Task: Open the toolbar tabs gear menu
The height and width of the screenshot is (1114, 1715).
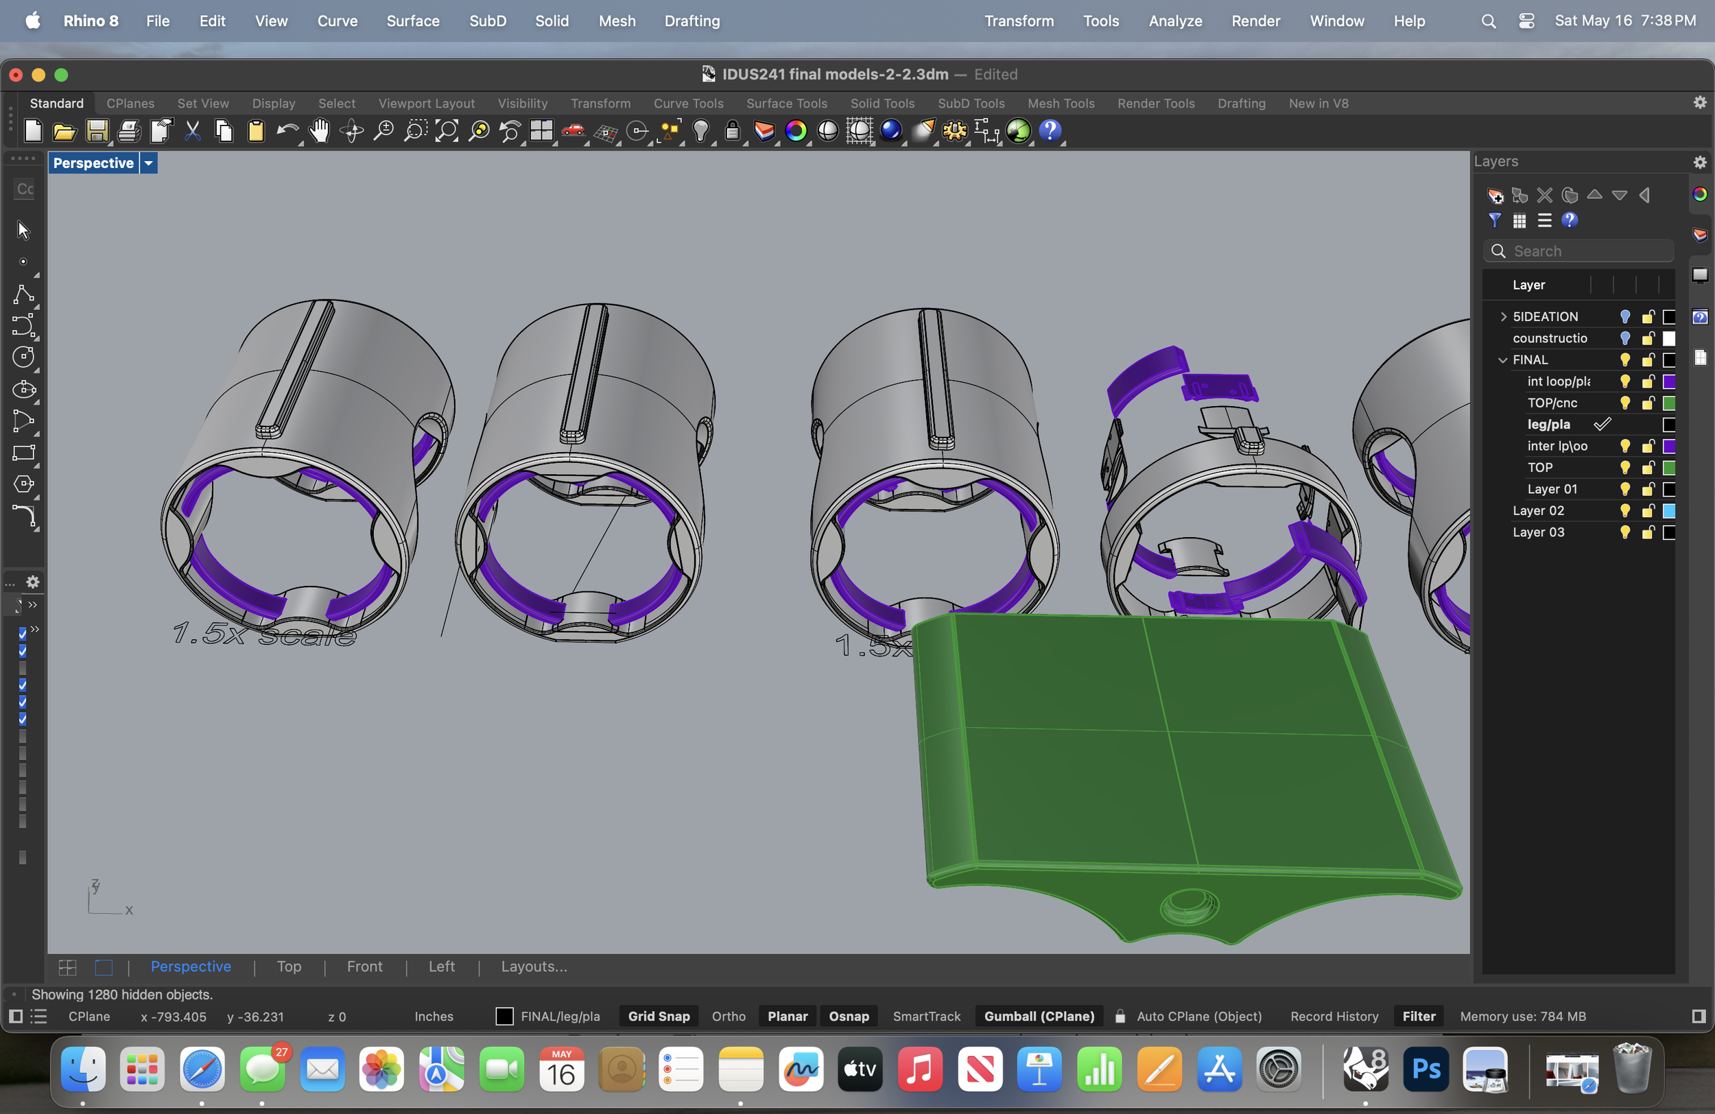Action: pos(1700,103)
